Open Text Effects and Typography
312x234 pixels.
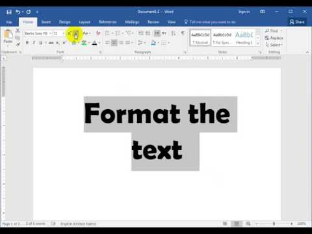74,43
